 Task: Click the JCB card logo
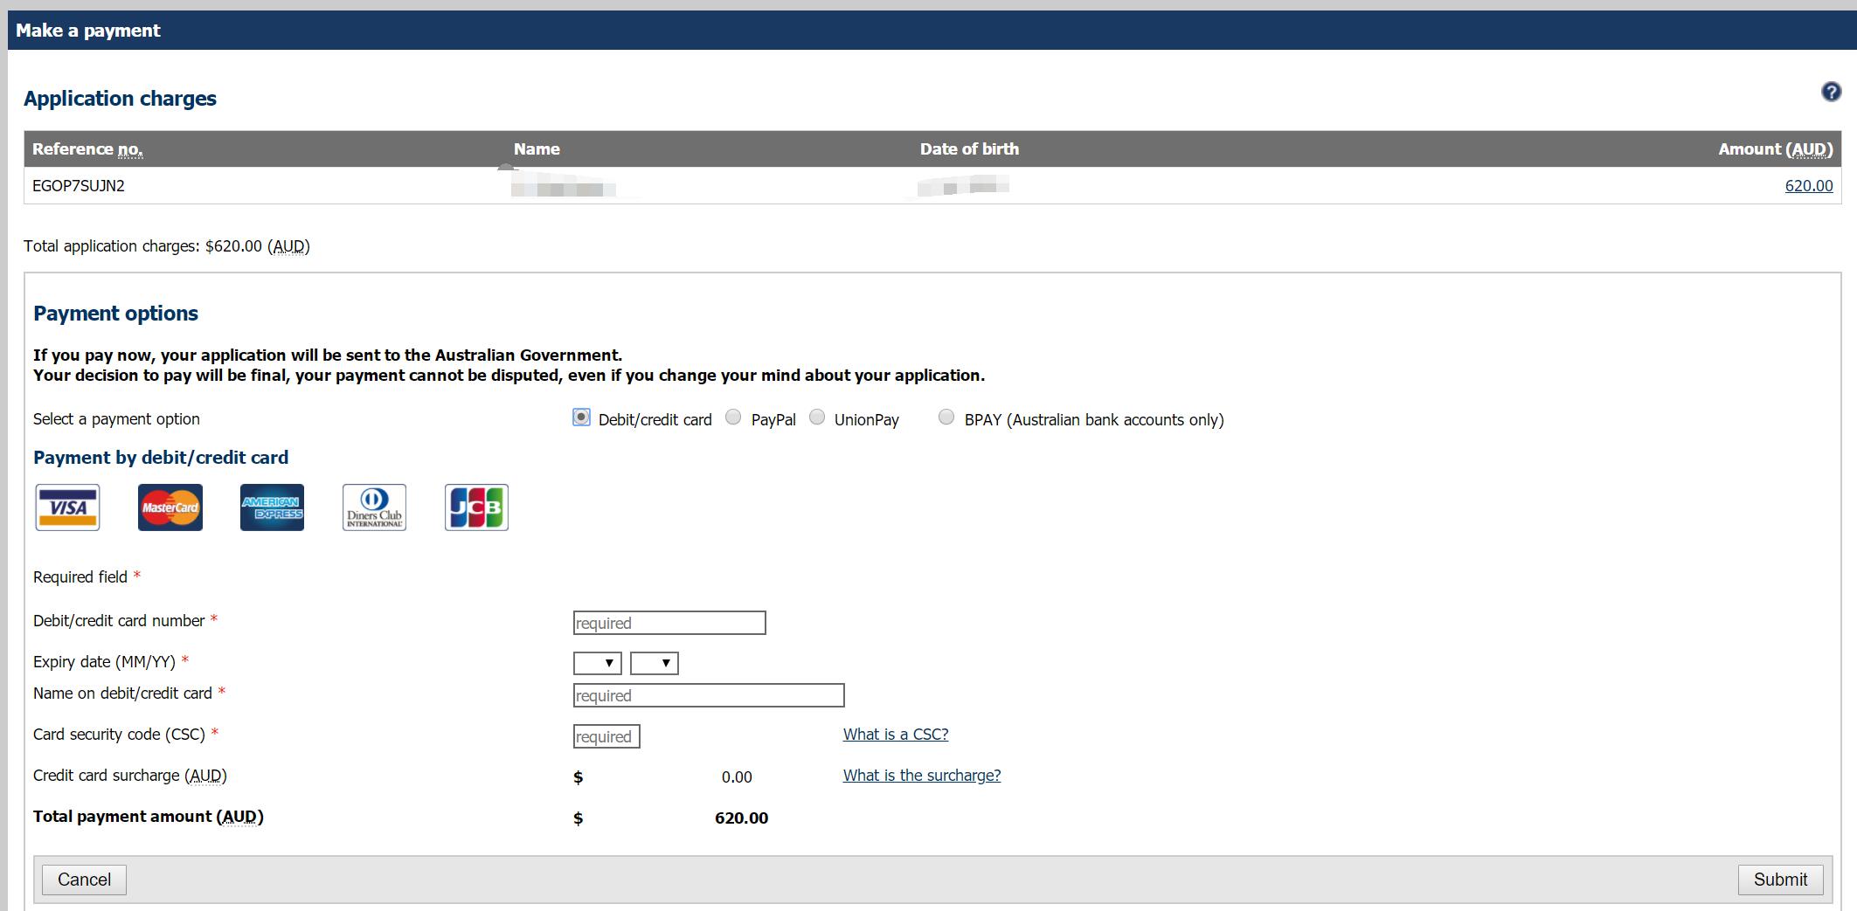[476, 507]
